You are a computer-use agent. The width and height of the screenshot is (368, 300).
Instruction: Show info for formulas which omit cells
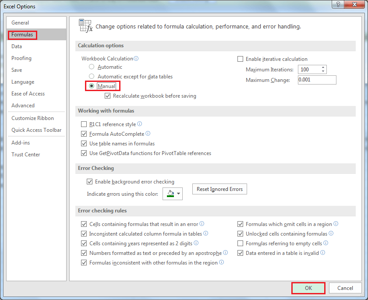point(336,224)
